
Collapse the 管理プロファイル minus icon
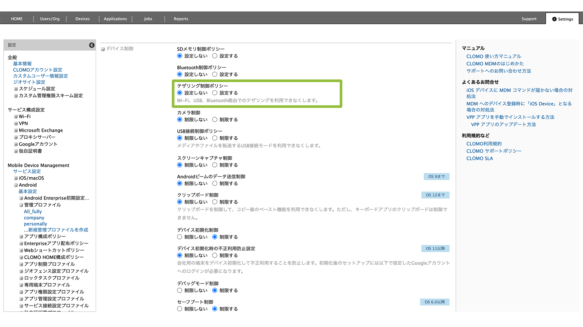click(21, 205)
